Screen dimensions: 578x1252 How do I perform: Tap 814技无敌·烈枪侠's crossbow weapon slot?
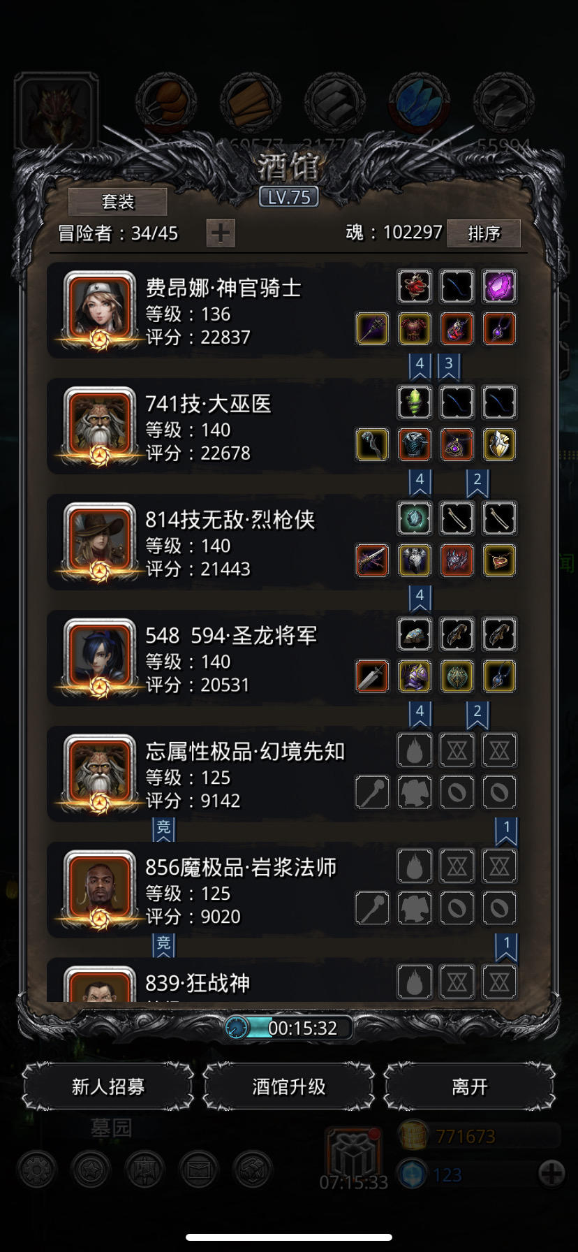tap(372, 560)
